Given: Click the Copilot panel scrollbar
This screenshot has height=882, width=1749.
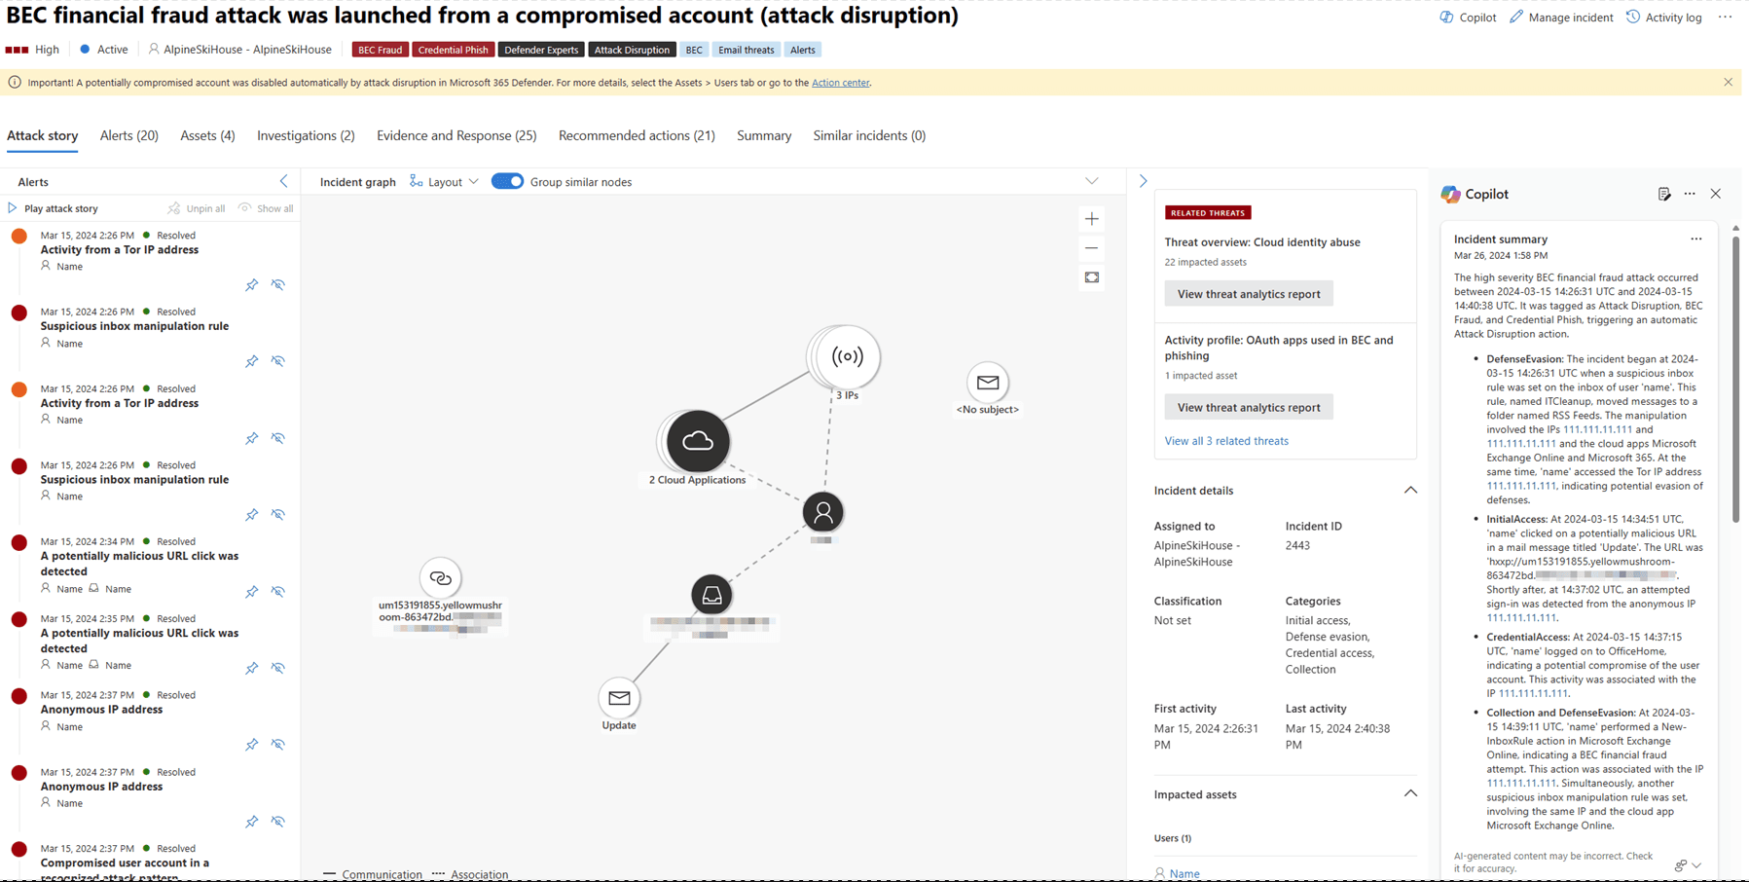Looking at the screenshot, I should [1735, 380].
